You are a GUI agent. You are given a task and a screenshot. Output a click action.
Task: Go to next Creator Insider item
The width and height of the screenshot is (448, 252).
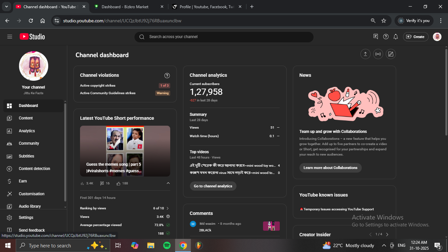[x=387, y=234]
